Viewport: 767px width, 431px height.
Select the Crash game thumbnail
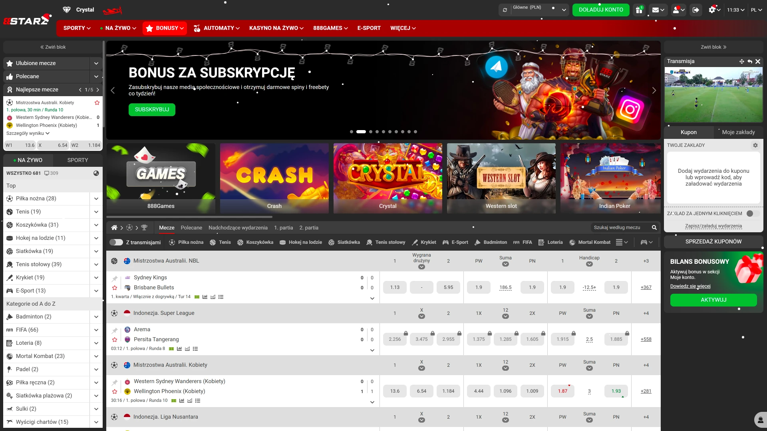pyautogui.click(x=274, y=178)
